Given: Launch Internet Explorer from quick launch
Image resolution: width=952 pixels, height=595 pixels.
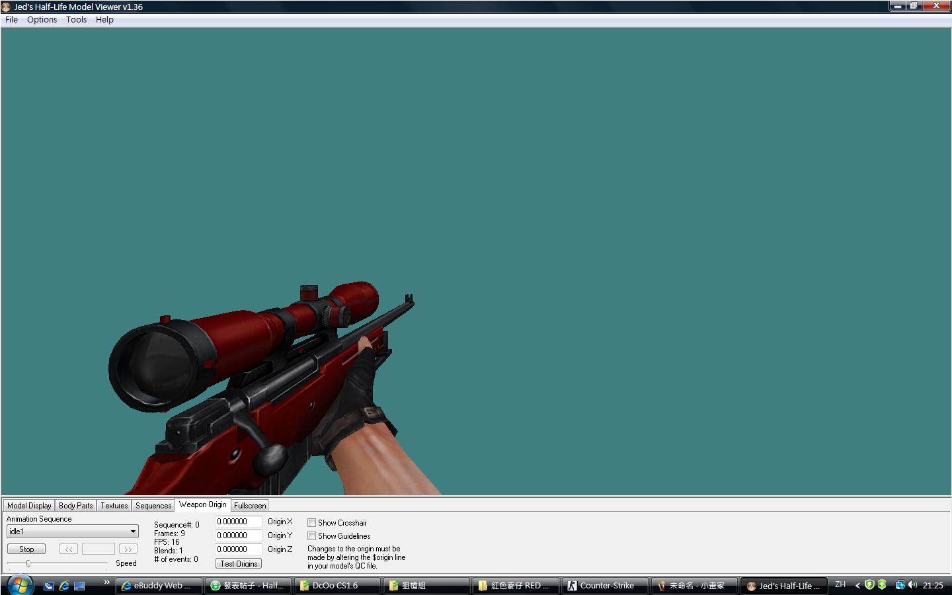Looking at the screenshot, I should (x=64, y=586).
